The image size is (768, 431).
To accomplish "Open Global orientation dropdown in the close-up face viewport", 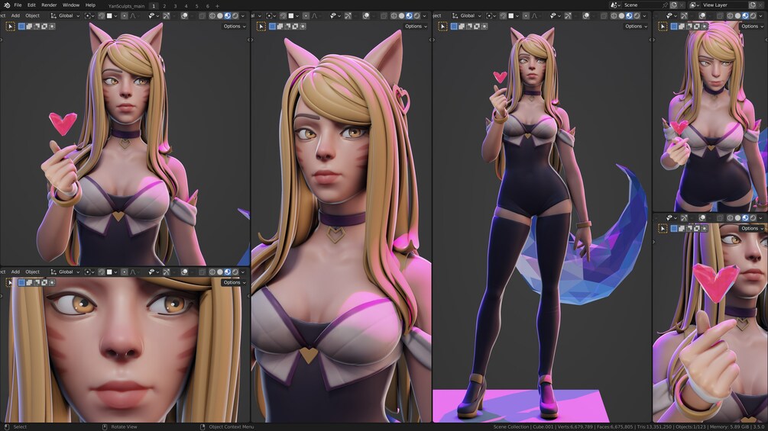I will [65, 272].
